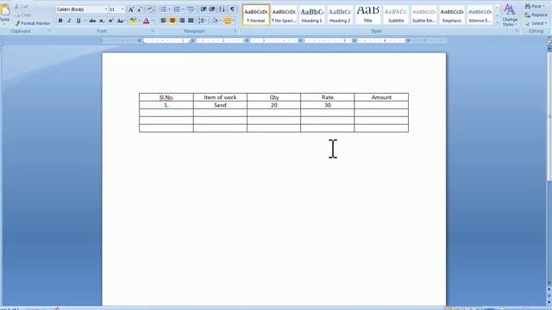The image size is (552, 310).
Task: Click the Clear Formatting icon
Action: (x=150, y=9)
